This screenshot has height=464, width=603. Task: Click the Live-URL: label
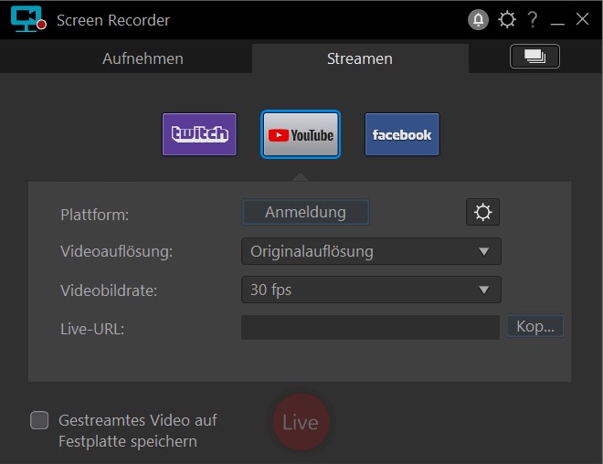point(92,329)
